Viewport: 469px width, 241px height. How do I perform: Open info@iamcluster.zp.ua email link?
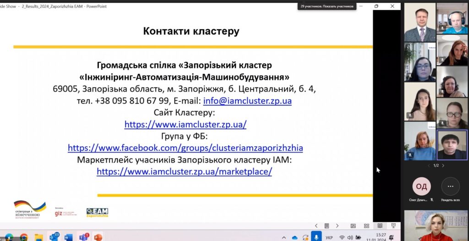247,101
